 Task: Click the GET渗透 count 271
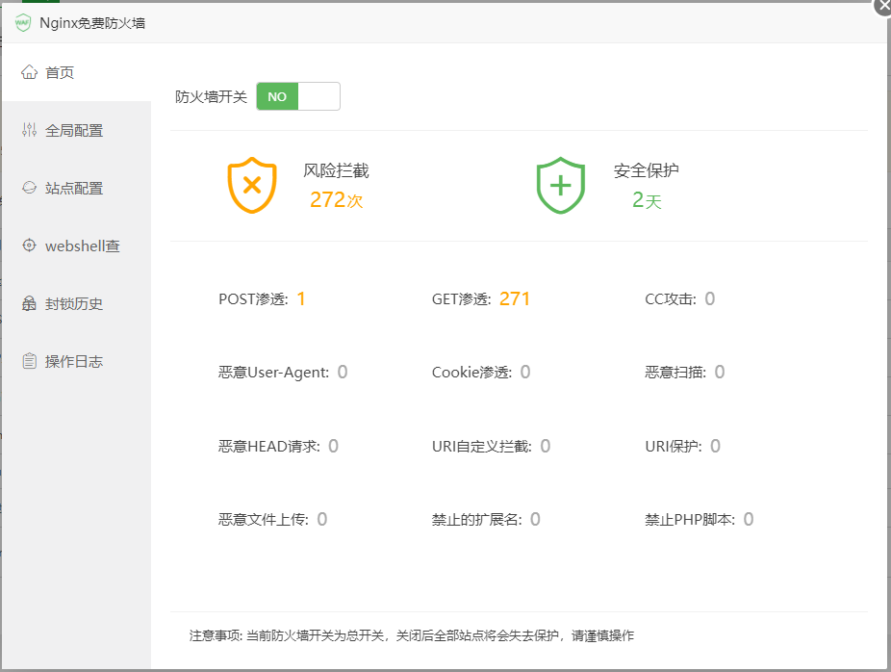[x=515, y=298]
